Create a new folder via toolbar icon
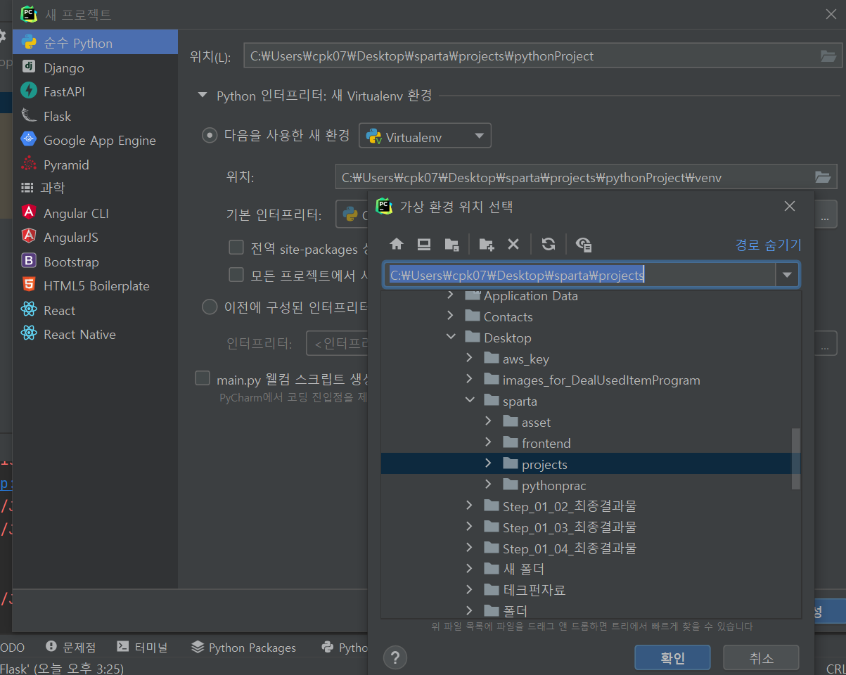 coord(486,244)
